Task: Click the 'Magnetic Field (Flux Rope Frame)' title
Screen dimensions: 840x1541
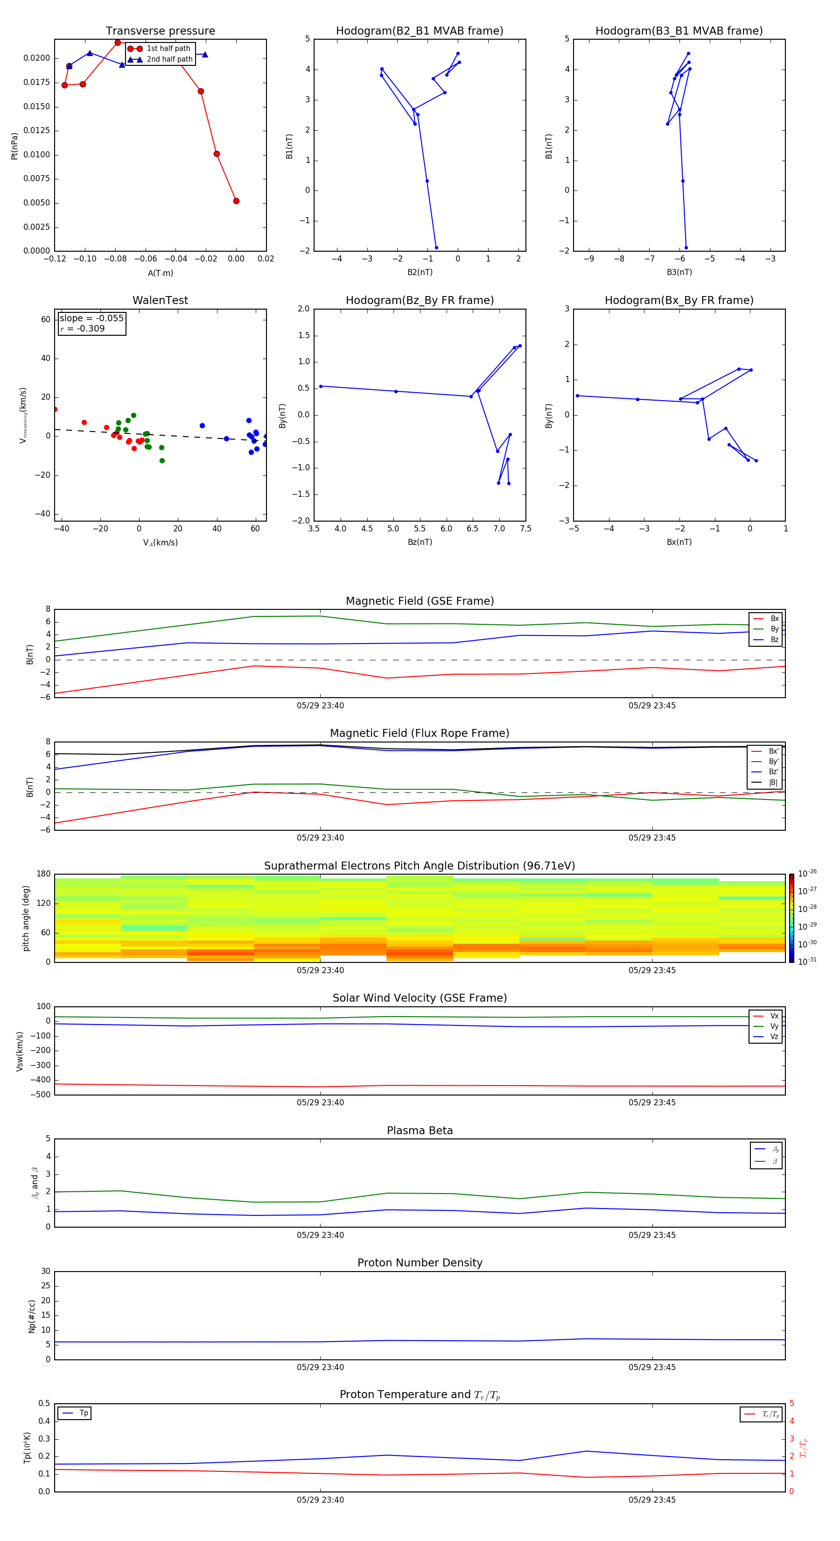Action: coord(420,734)
